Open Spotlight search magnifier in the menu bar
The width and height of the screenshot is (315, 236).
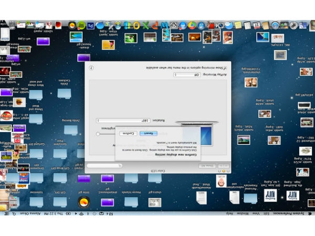(x=14, y=214)
